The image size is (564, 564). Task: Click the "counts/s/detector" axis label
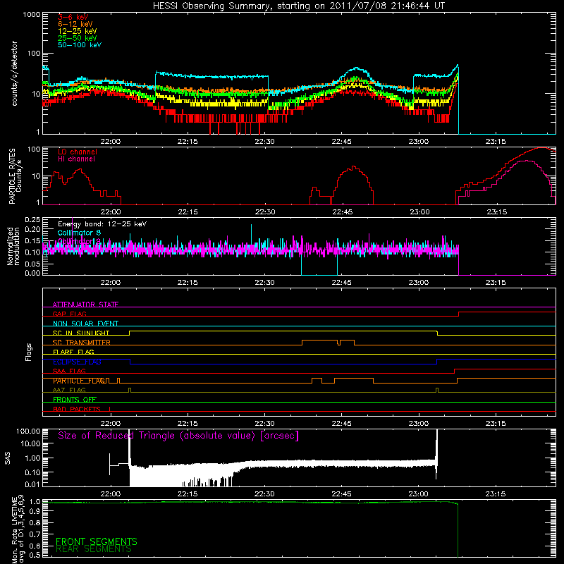point(14,73)
